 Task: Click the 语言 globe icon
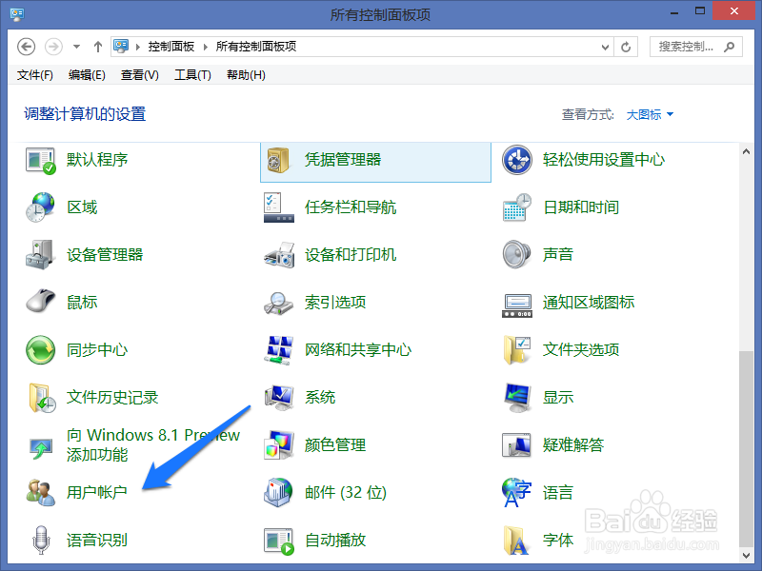pyautogui.click(x=516, y=492)
